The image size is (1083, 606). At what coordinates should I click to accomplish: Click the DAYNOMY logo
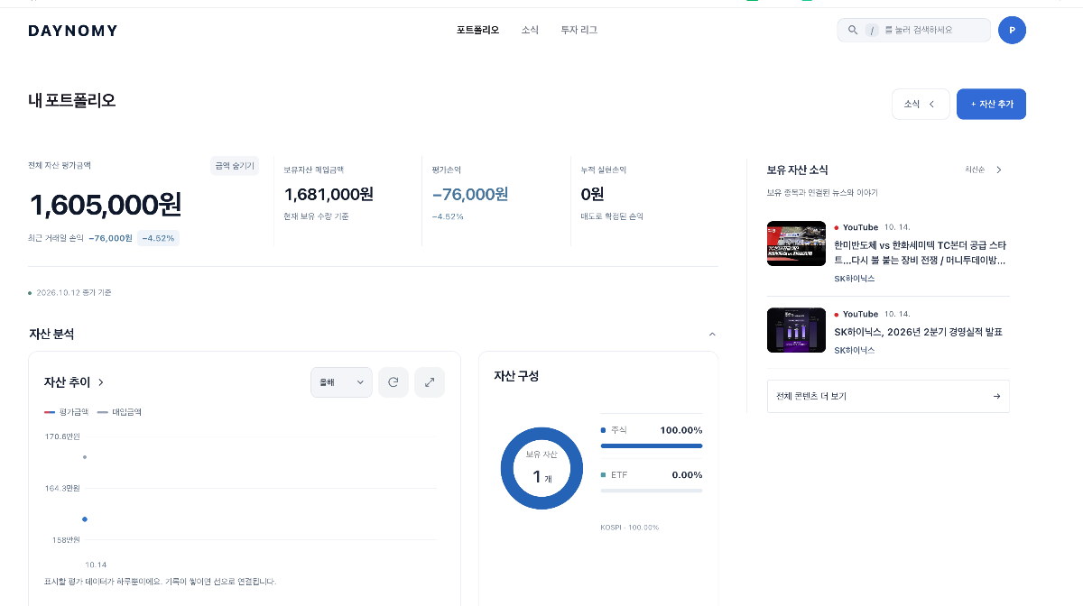pyautogui.click(x=73, y=31)
